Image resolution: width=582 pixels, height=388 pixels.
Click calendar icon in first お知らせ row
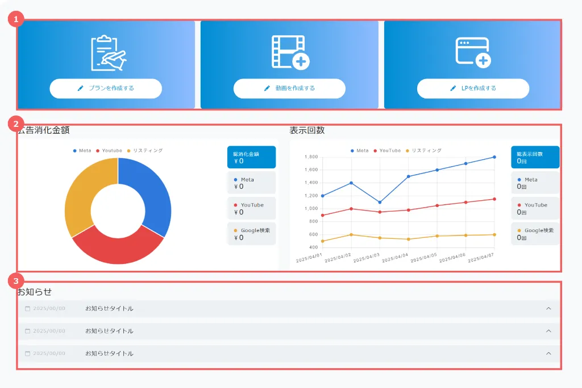pos(27,308)
